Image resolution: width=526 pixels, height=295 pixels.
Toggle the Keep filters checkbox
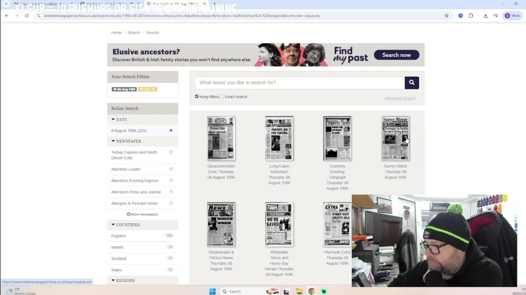click(197, 97)
